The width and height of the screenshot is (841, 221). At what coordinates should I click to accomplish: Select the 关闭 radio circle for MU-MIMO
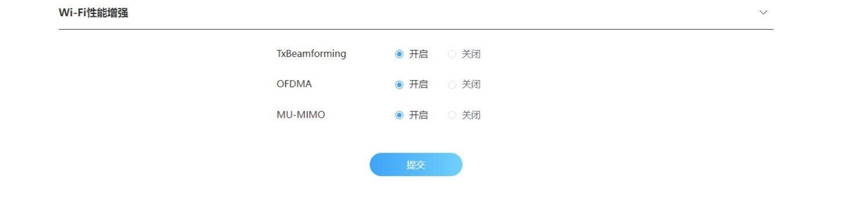click(x=452, y=115)
